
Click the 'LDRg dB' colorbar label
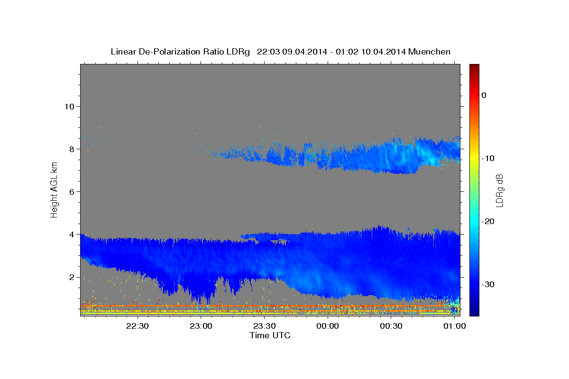[499, 190]
